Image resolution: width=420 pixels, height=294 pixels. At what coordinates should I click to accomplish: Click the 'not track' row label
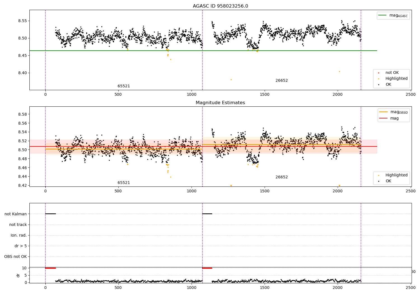[18, 225]
